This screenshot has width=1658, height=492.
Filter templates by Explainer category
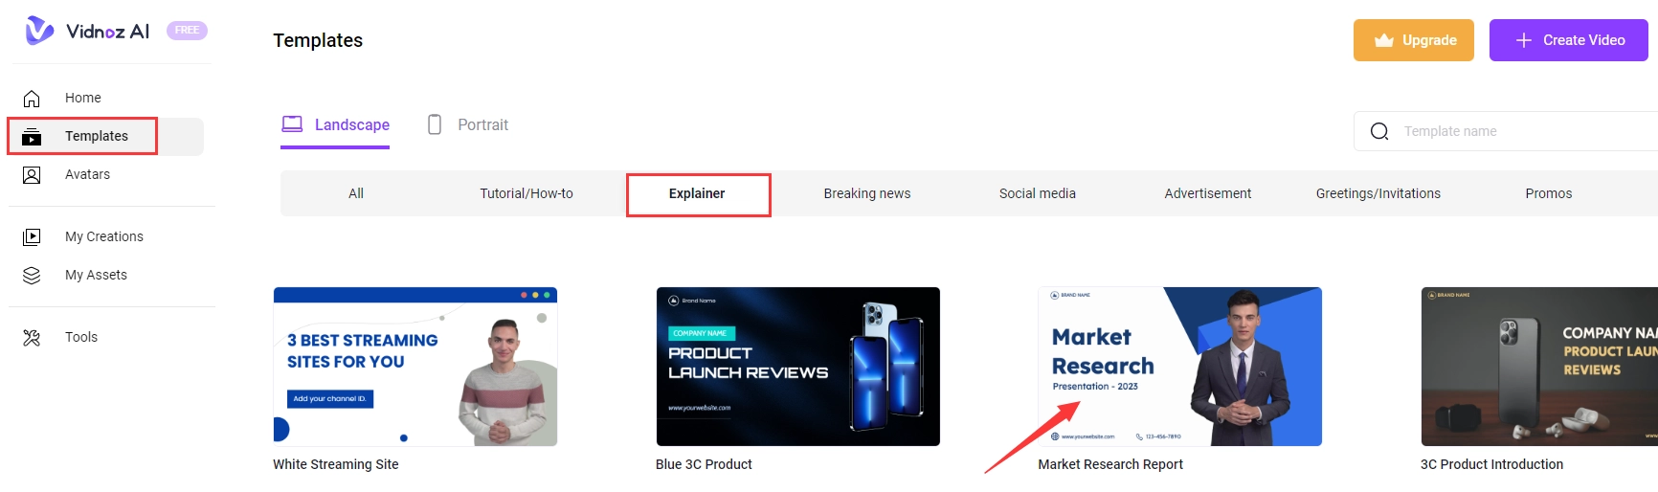[697, 193]
